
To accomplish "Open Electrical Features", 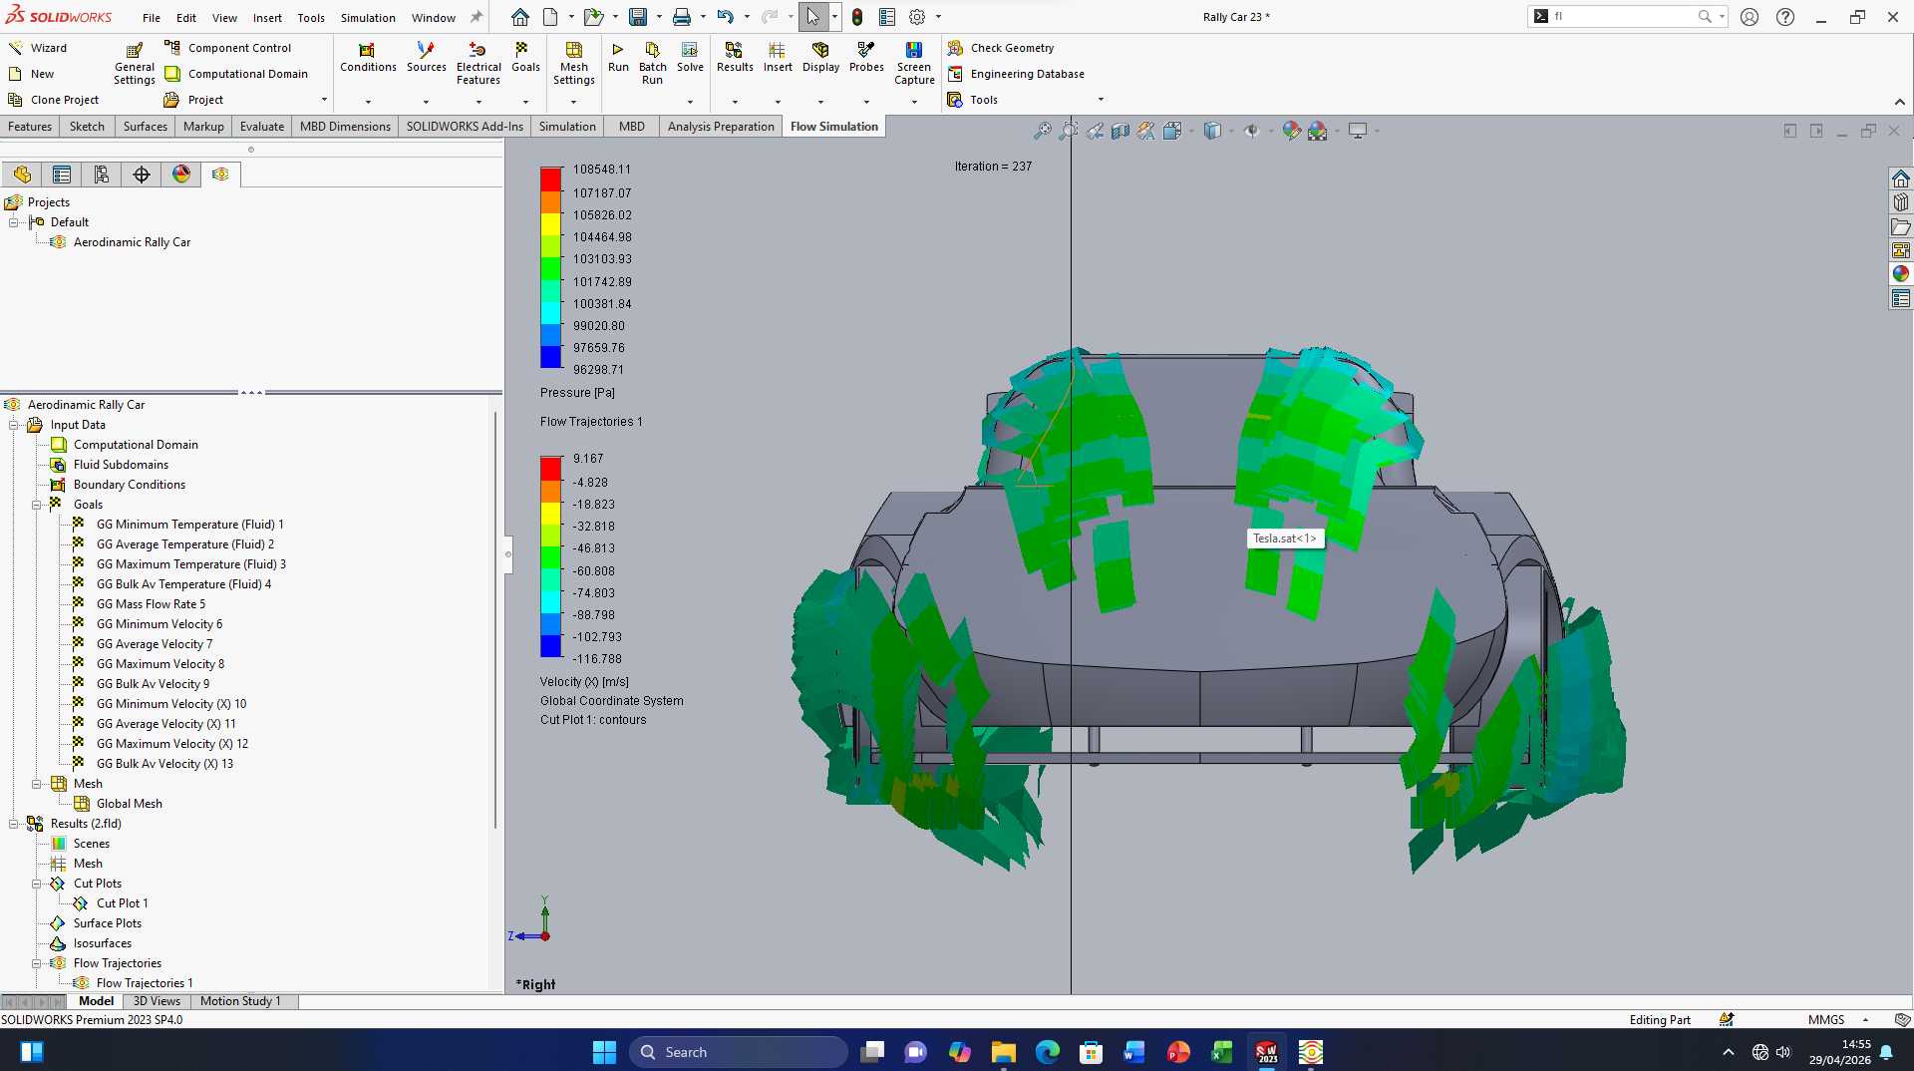I will coord(478,63).
